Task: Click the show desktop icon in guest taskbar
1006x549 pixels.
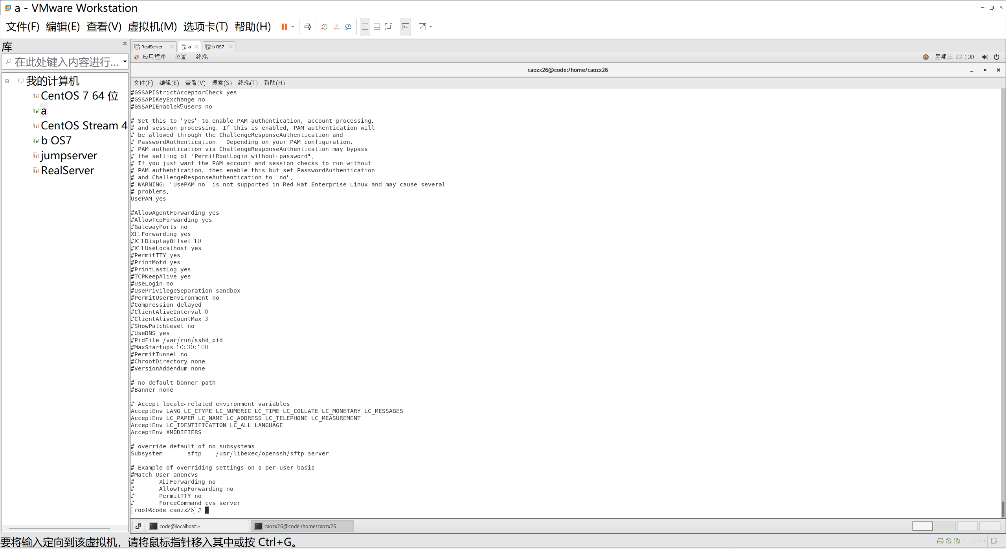Action: tap(138, 526)
